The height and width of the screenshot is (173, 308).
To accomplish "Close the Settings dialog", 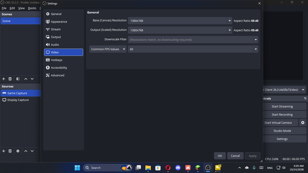I will pyautogui.click(x=259, y=3).
